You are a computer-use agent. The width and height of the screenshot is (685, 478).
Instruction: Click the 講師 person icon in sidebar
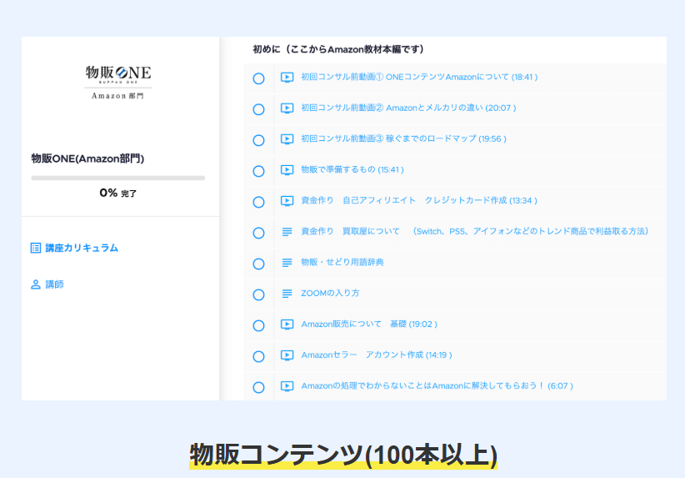coord(36,284)
